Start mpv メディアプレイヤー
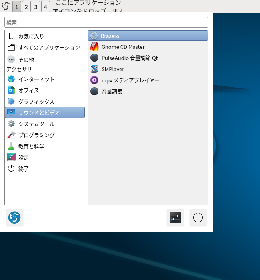 coord(148,80)
